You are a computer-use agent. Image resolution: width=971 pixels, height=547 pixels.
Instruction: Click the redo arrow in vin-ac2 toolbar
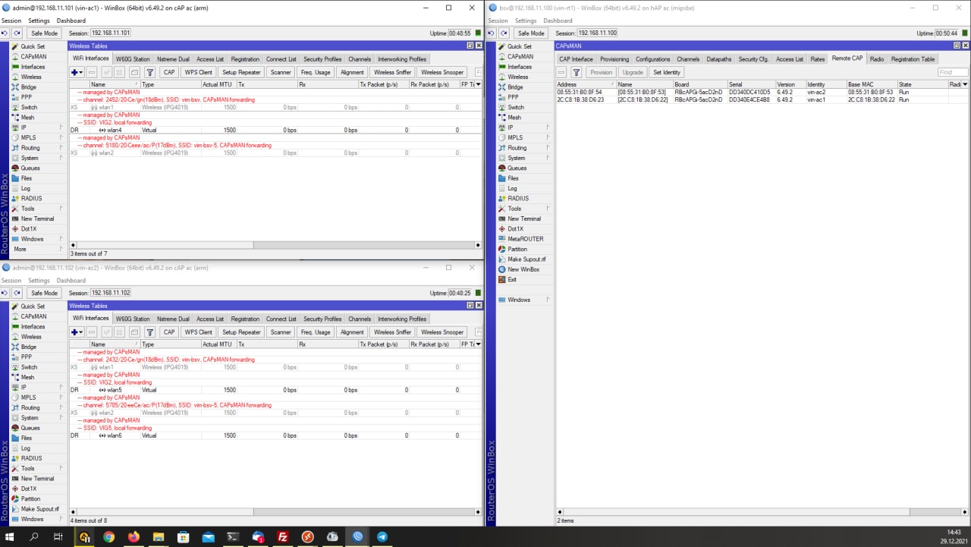(x=17, y=293)
